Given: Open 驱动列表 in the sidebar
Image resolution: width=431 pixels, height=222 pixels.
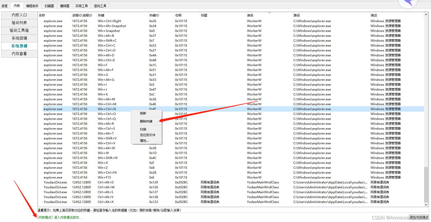Looking at the screenshot, I should [x=19, y=23].
